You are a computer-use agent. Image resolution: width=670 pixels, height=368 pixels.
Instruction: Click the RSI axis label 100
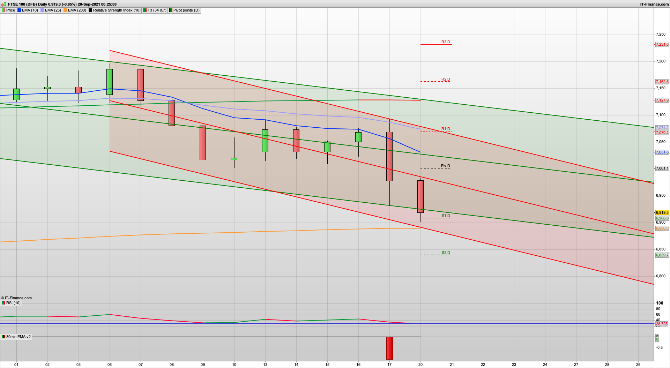tap(660, 303)
